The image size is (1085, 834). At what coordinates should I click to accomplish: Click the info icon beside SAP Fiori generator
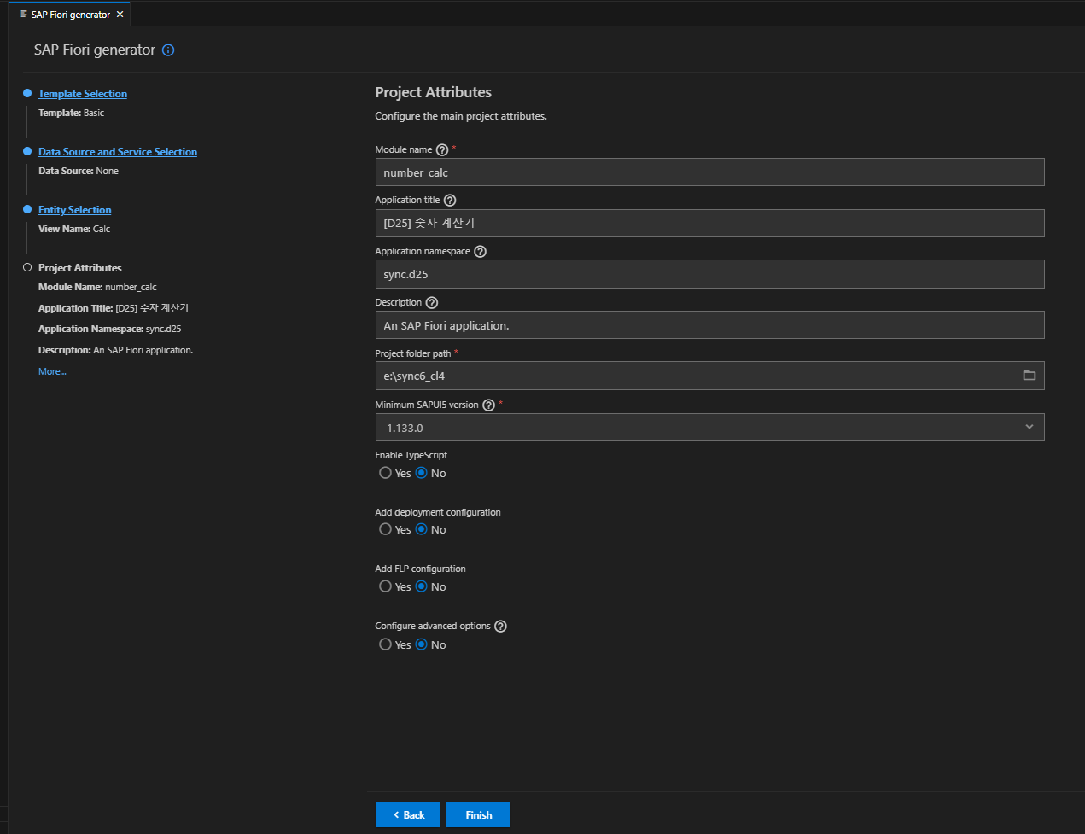coord(168,50)
